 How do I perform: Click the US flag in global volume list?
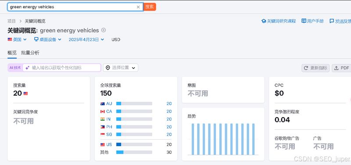tap(103, 144)
